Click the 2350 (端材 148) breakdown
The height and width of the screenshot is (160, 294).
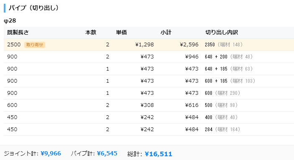[x=224, y=45]
